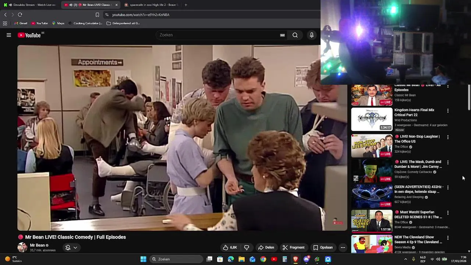Open a new browser tab
This screenshot has height=265, width=471.
[x=186, y=5]
